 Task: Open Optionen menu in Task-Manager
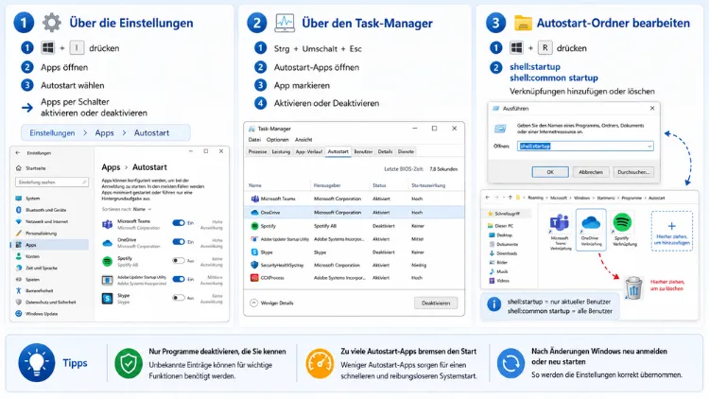[277, 140]
